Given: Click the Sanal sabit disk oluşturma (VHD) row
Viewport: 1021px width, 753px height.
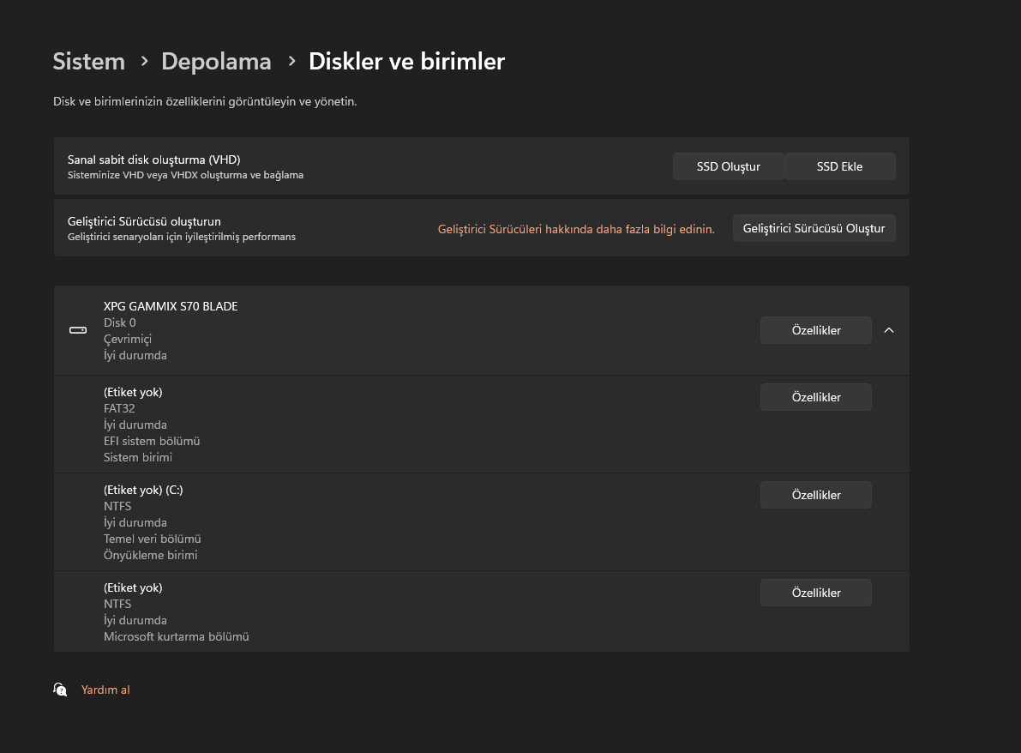Looking at the screenshot, I should pos(343,166).
